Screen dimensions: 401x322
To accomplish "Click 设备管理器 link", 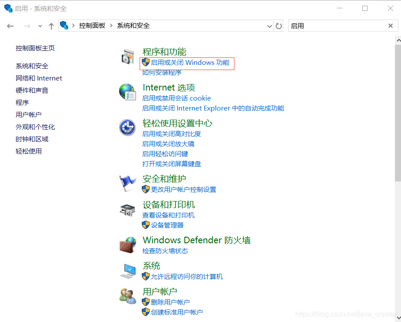I will (167, 225).
